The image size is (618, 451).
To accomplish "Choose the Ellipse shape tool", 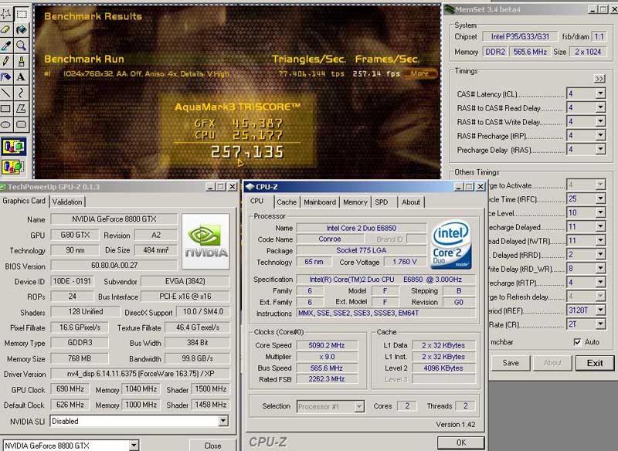I will (5, 124).
